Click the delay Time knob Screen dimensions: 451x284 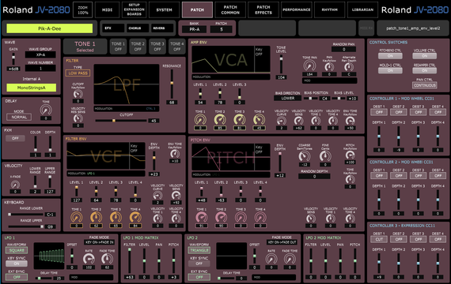[46, 110]
